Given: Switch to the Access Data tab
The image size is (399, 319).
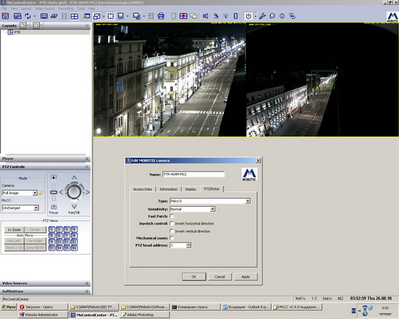Looking at the screenshot, I should [142, 189].
